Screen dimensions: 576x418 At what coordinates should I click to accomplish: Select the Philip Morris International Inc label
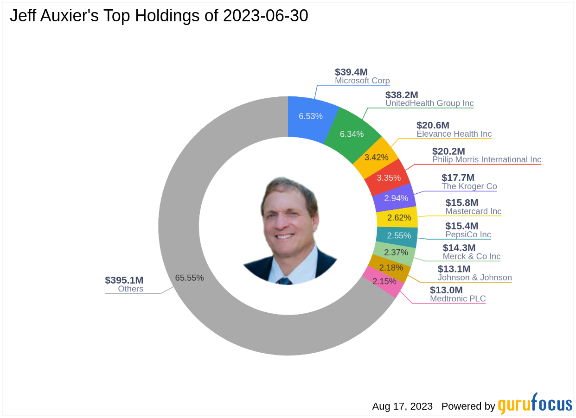point(486,159)
